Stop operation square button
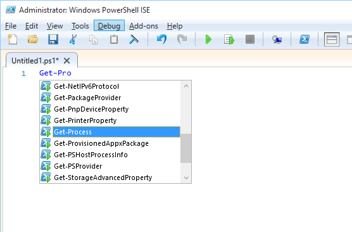352x232 pixels. click(250, 39)
